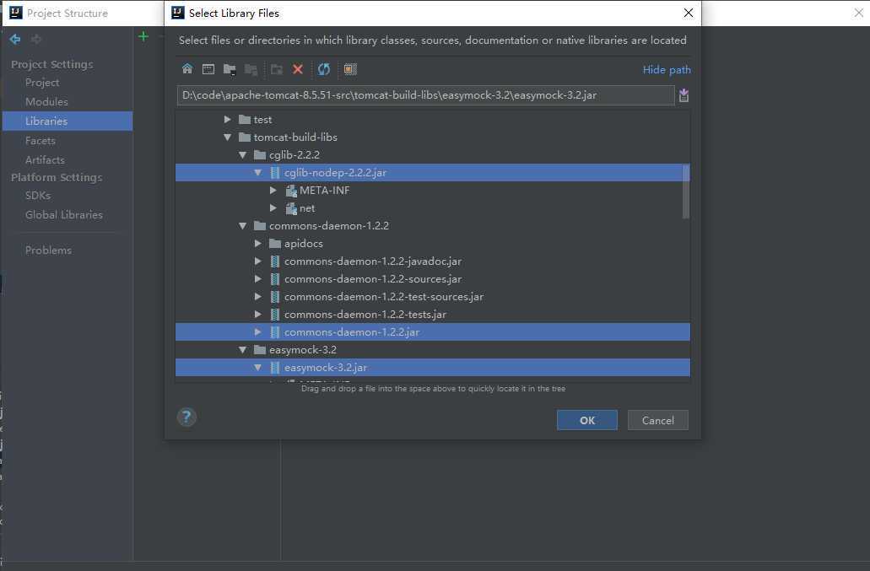Refresh the file tree with the sync icon
This screenshot has width=870, height=571.
point(324,69)
